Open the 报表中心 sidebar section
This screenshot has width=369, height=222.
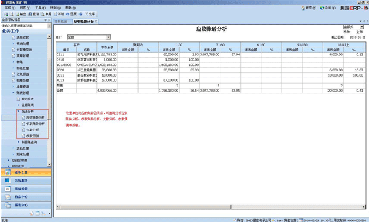click(26, 205)
